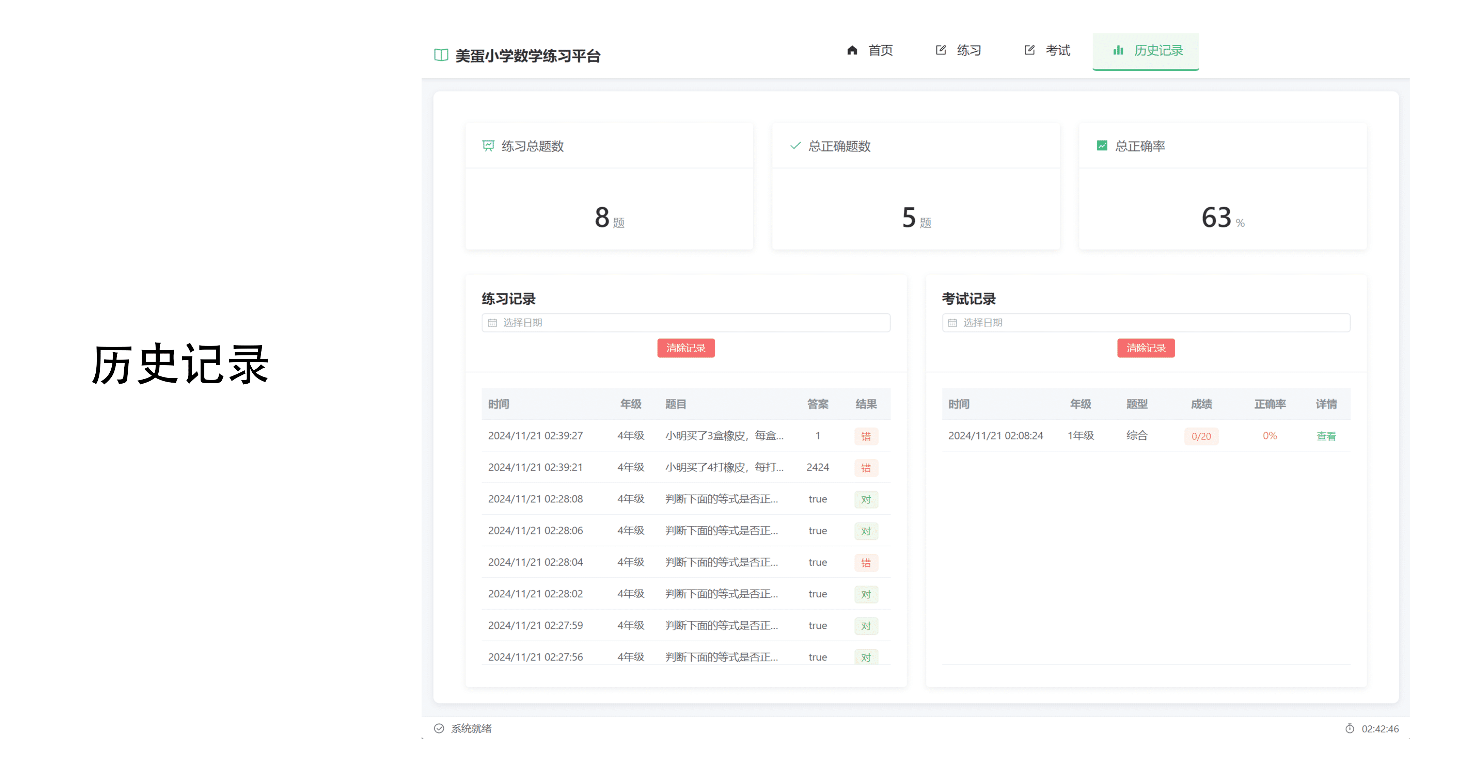Click the calendar icon in 考试记录 date picker
Screen dimensions: 1466x772
point(953,323)
